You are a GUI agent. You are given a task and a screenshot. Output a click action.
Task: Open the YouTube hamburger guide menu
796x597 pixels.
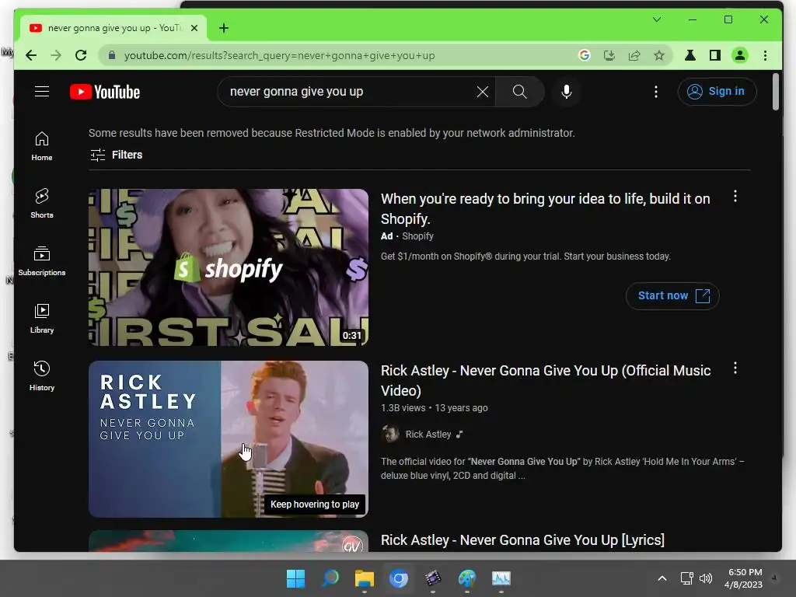tap(42, 92)
